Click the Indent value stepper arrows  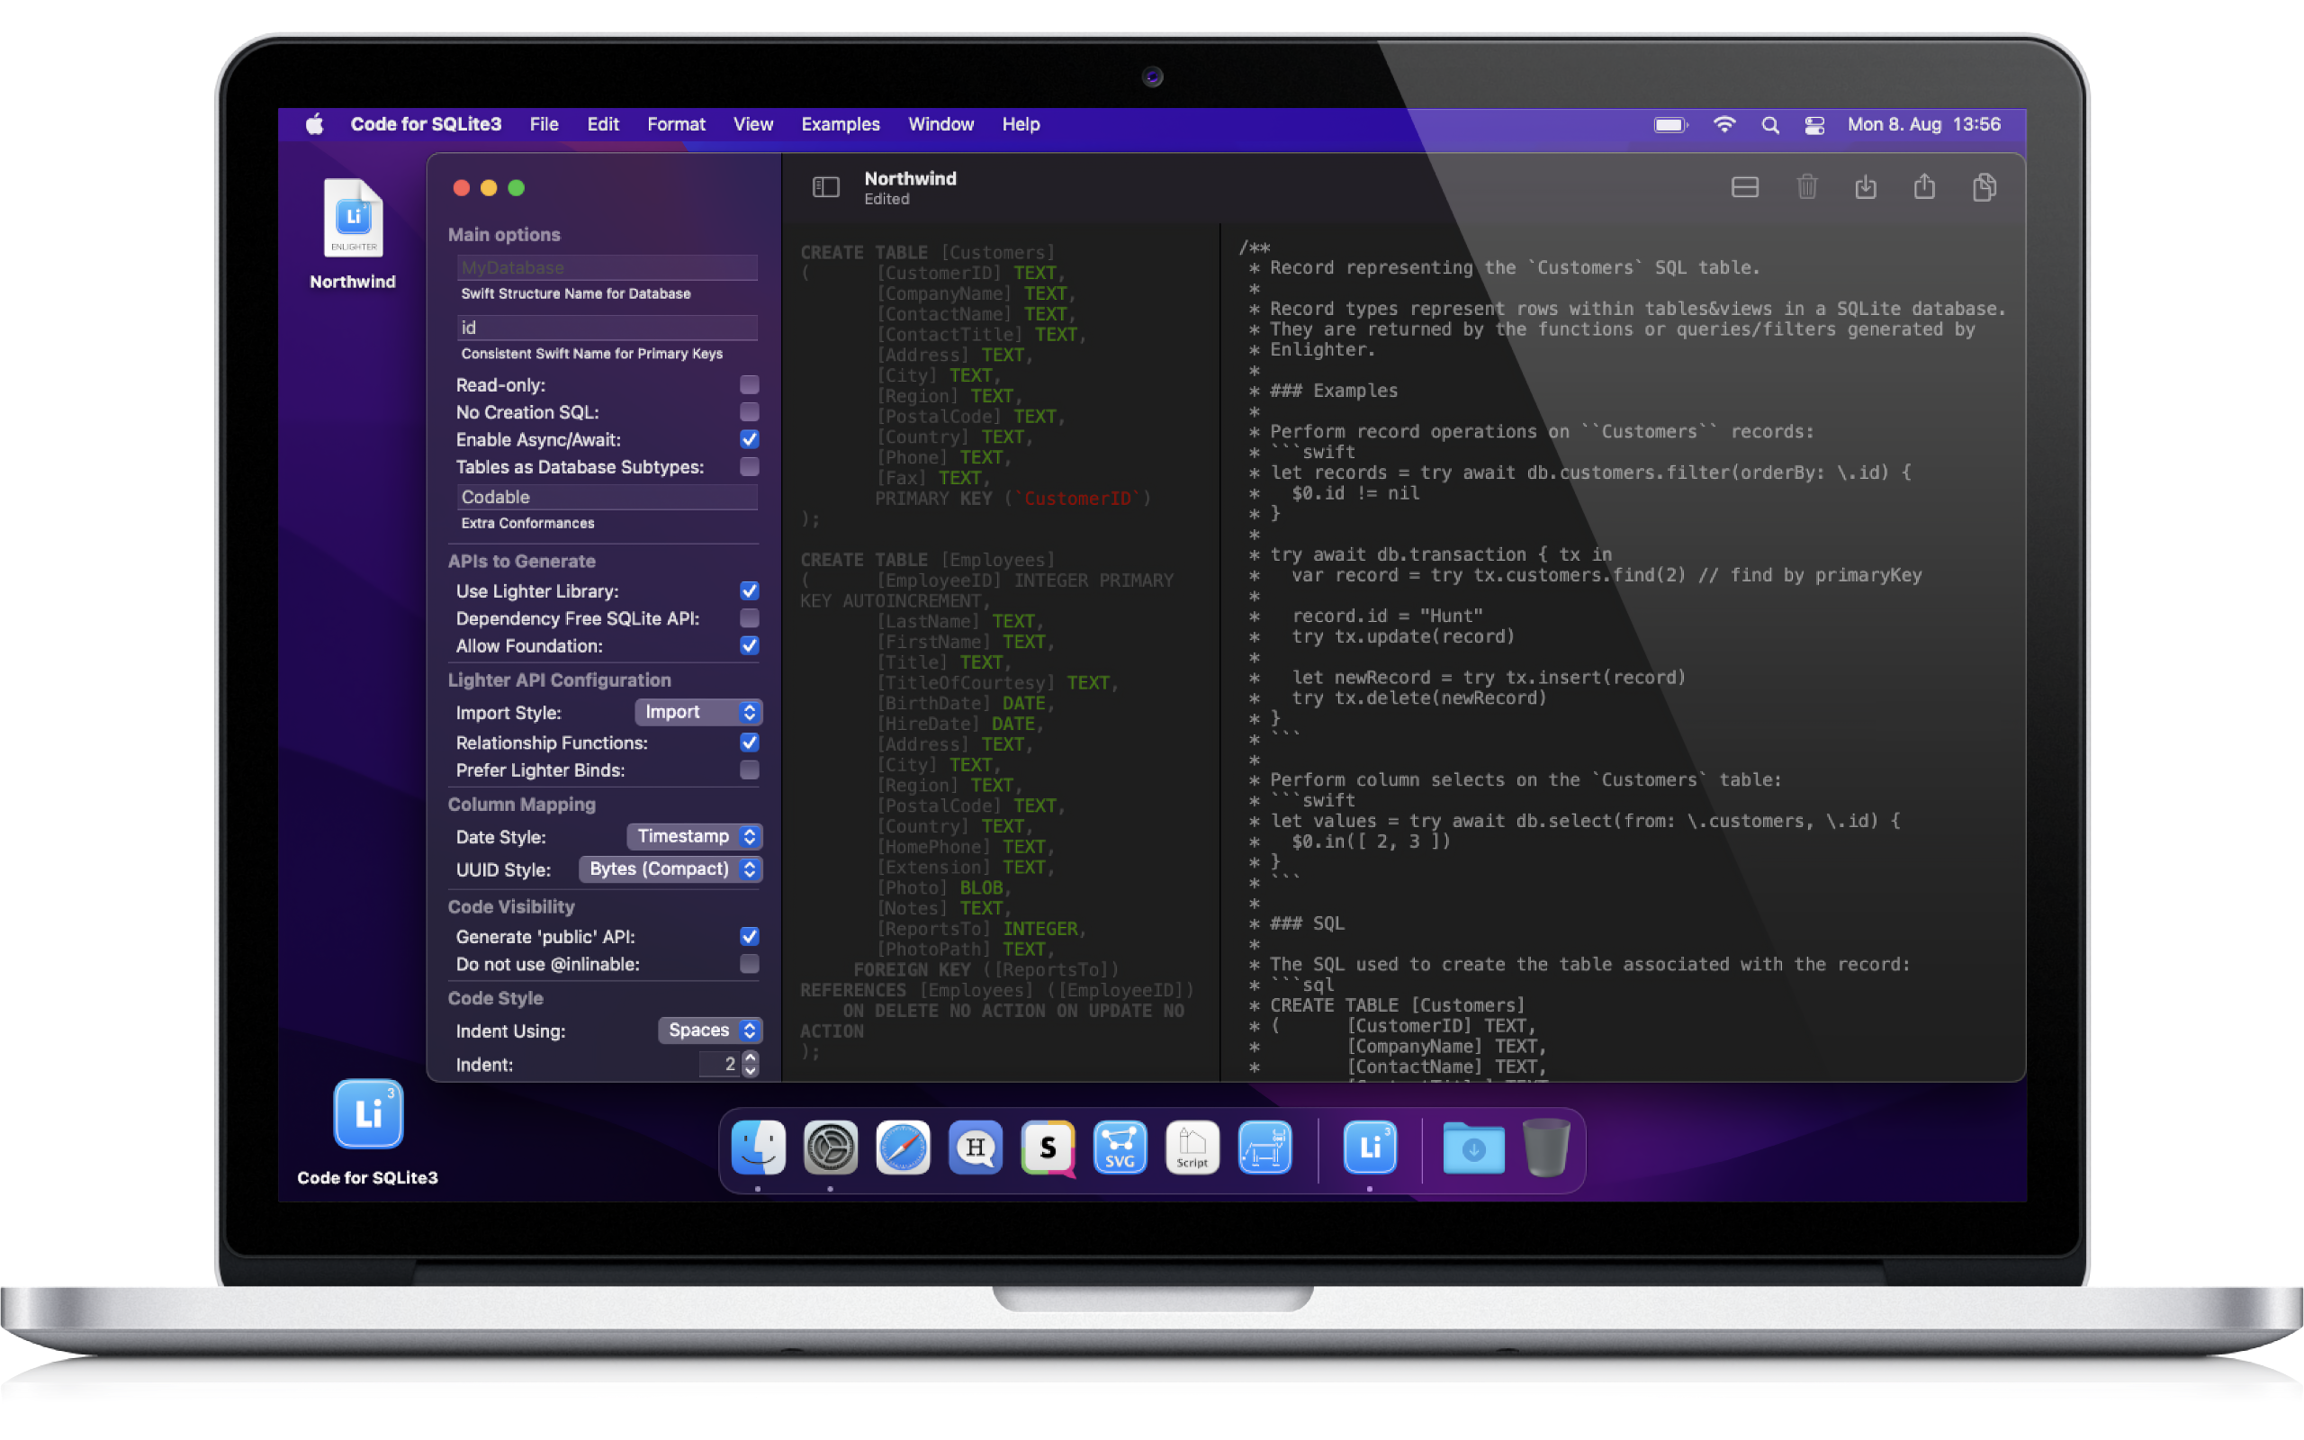(751, 1064)
